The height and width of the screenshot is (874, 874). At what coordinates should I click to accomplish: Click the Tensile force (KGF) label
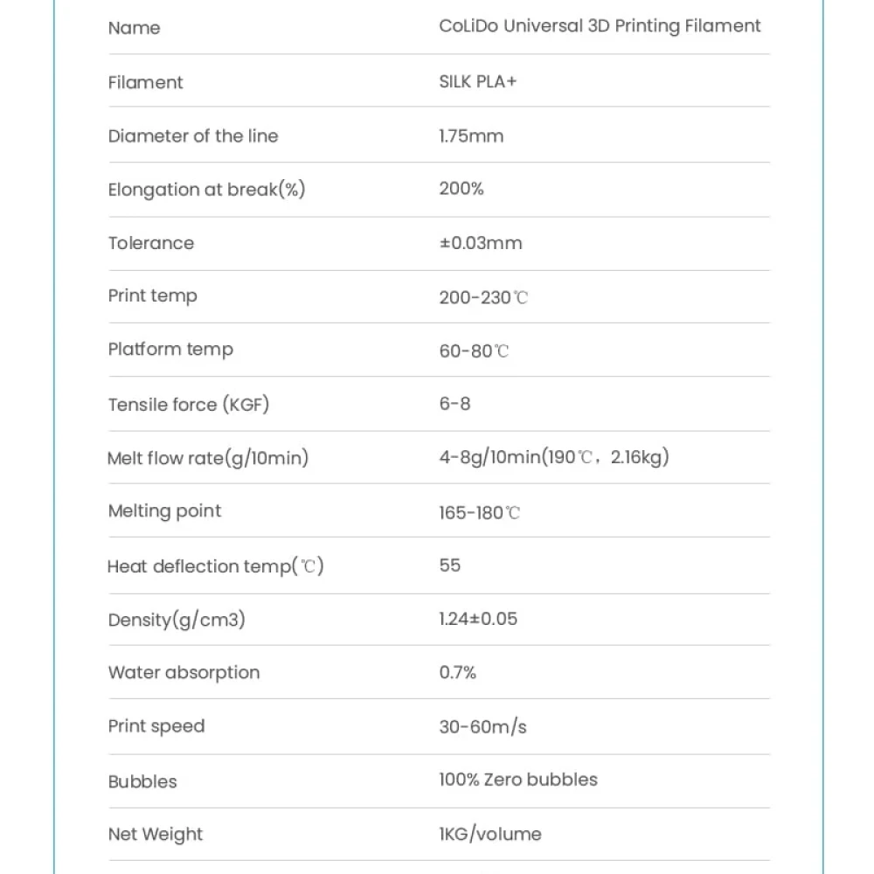[189, 404]
